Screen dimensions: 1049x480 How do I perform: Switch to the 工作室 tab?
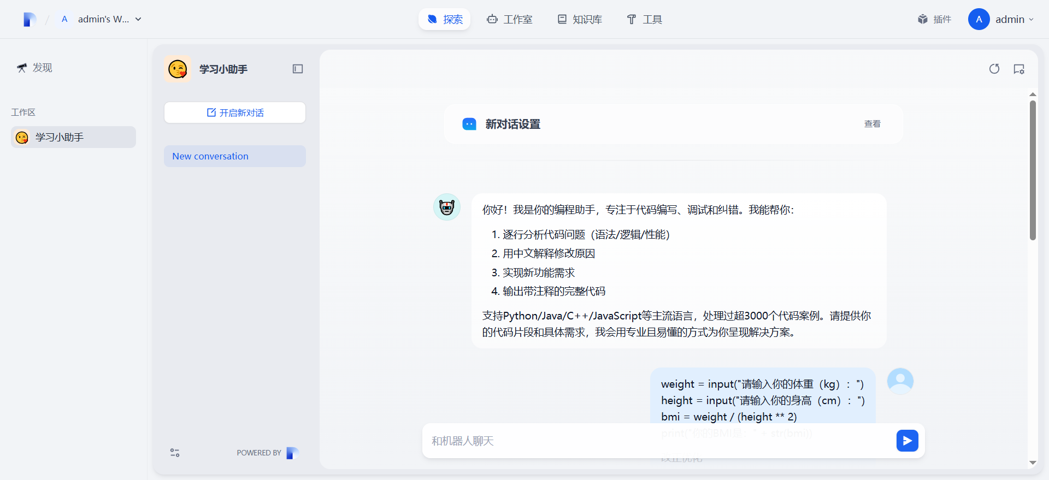pyautogui.click(x=509, y=19)
